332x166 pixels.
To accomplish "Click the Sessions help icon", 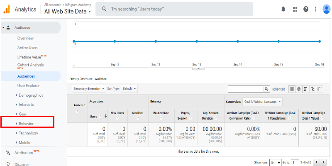I will pos(138,118).
